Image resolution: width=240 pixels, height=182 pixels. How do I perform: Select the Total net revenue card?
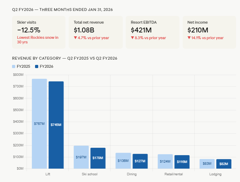pyautogui.click(x=96, y=32)
